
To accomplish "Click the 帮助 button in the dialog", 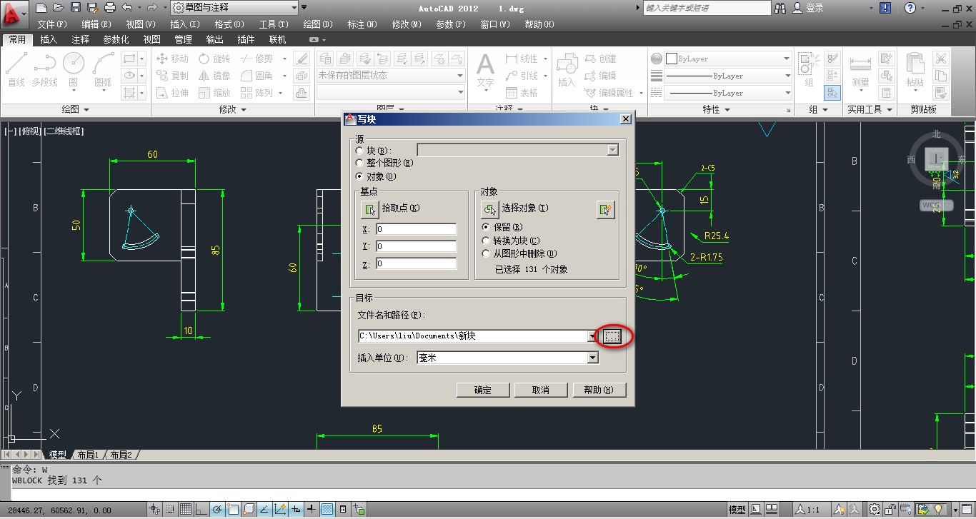I will 599,390.
